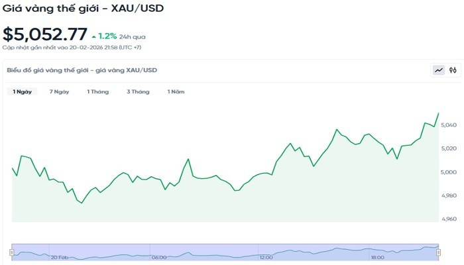464x265 pixels.
Task: Click the 20 Feb label in navigator
Action: [x=59, y=257]
